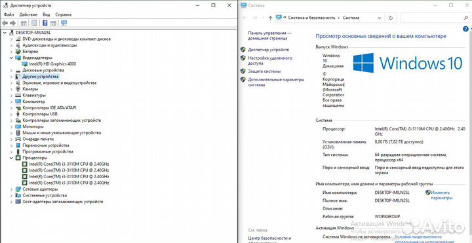The image size is (472, 243).
Task: Click the Система и безопасность breadcrumb
Action: click(x=311, y=18)
